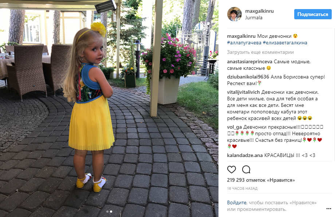Open the three-dot more options menu
The height and width of the screenshot is (217, 335).
coord(328,209)
